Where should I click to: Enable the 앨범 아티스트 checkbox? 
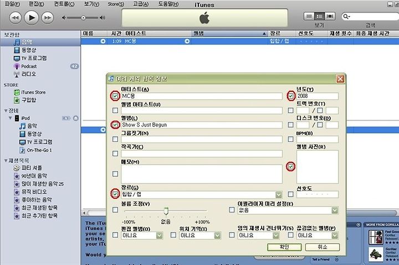[x=115, y=110]
